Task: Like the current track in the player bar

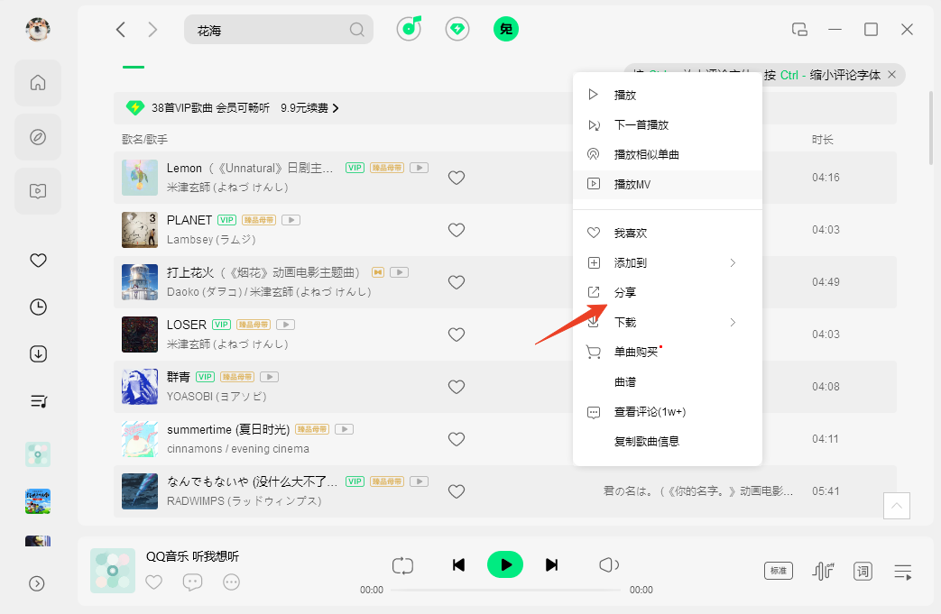Action: click(154, 582)
